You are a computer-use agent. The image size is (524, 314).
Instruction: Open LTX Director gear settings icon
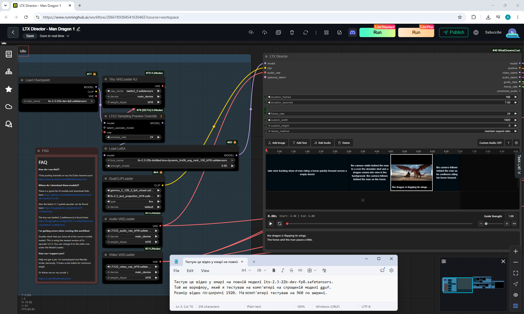coord(516,143)
